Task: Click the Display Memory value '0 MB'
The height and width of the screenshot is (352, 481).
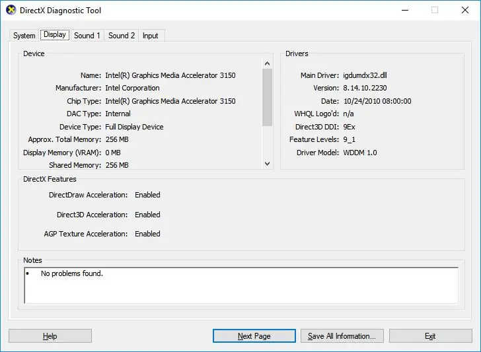Action: click(x=113, y=153)
